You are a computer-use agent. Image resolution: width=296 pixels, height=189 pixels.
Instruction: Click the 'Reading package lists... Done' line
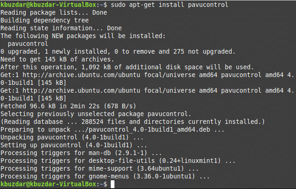click(54, 13)
